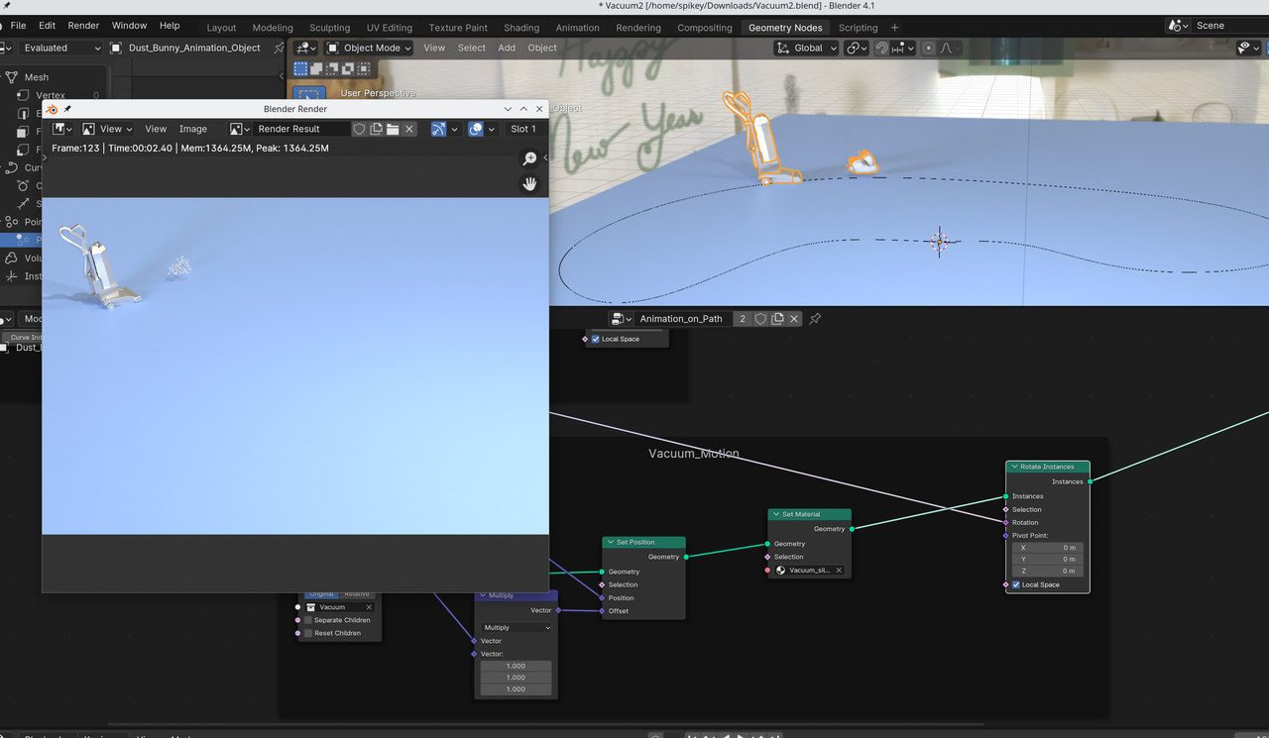Uncheck Local Space on the upper partial node

coord(596,339)
